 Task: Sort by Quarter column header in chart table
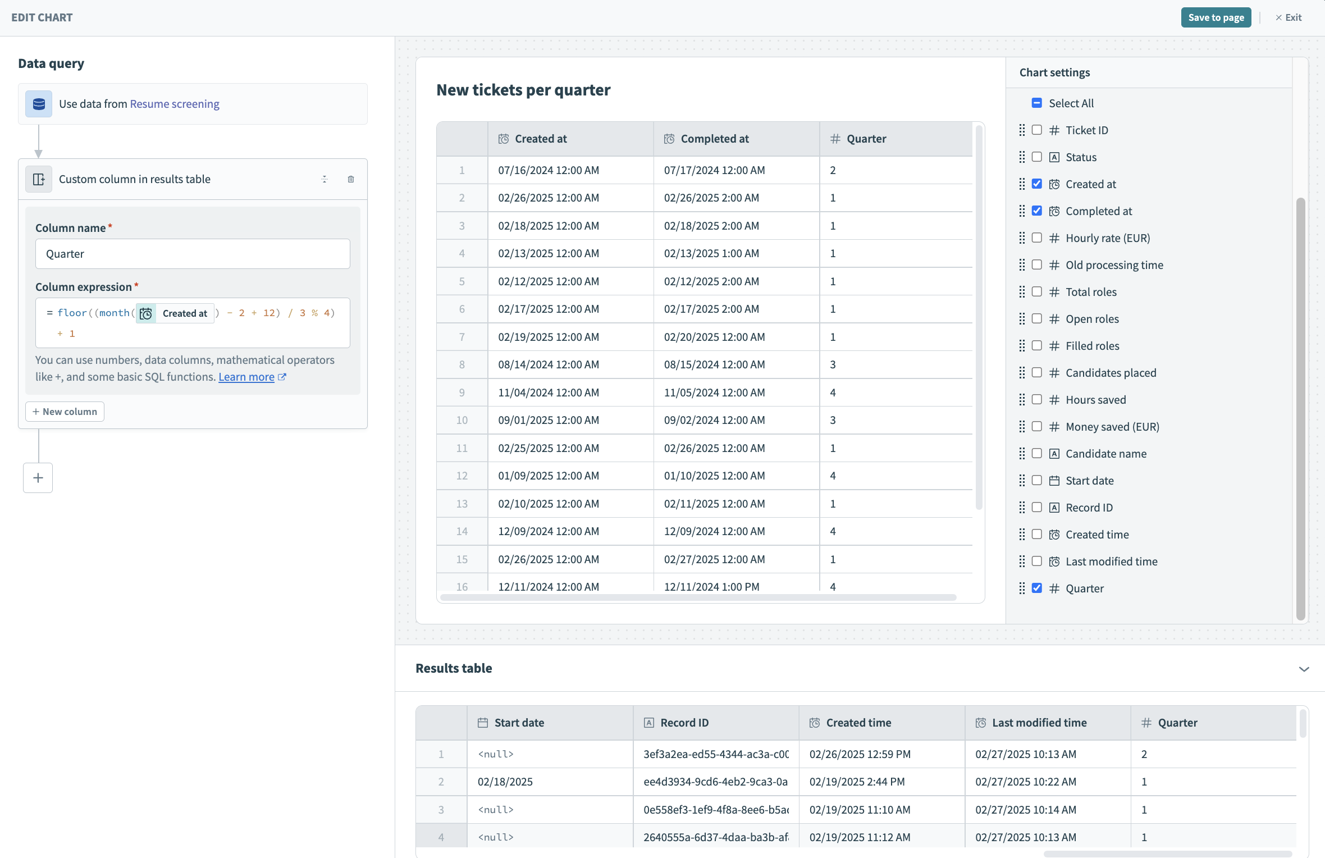coord(866,139)
